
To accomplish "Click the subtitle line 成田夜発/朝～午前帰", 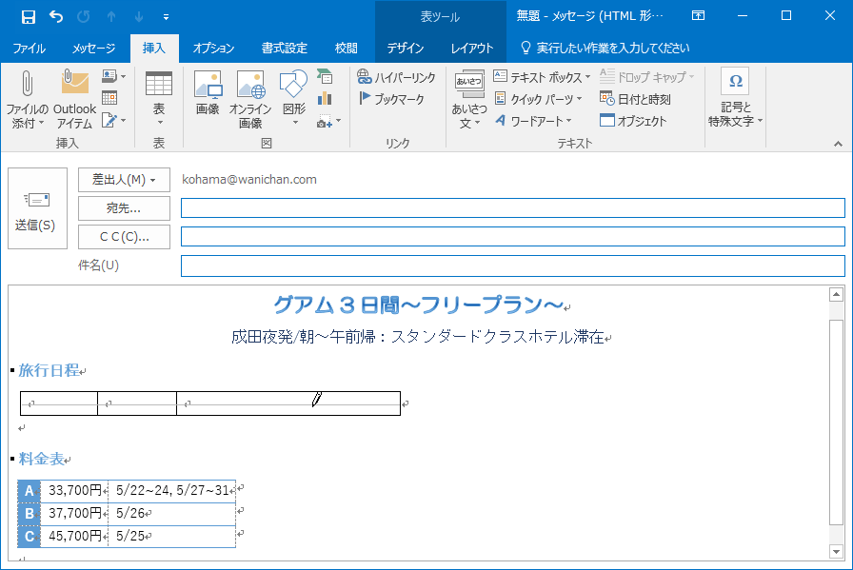I will point(418,337).
